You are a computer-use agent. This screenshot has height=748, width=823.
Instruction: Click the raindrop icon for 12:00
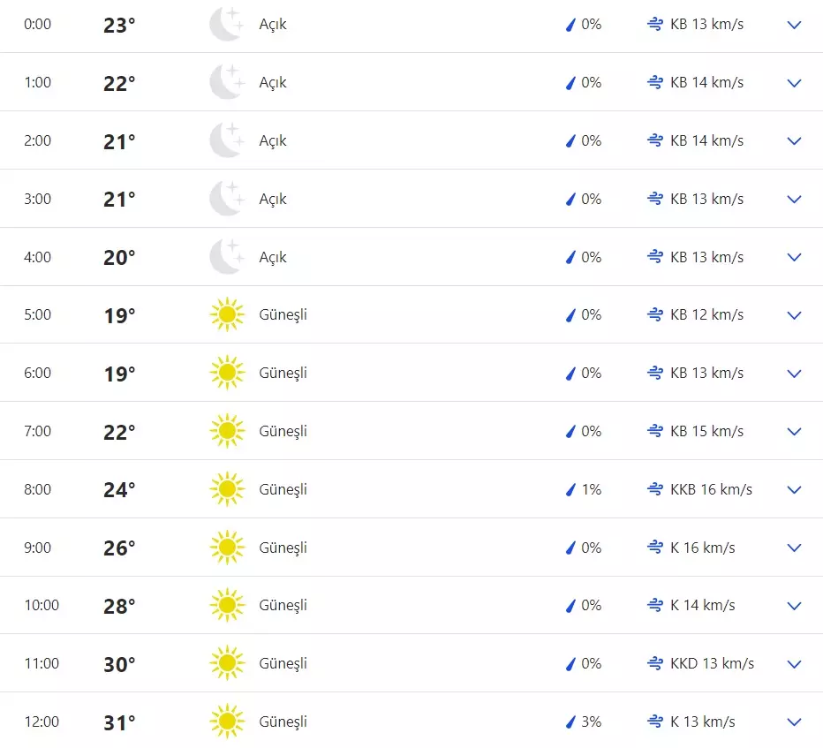[570, 722]
